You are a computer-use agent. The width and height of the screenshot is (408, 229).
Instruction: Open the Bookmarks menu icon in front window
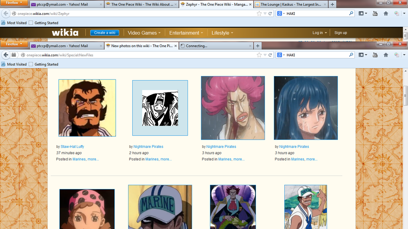[x=363, y=55]
